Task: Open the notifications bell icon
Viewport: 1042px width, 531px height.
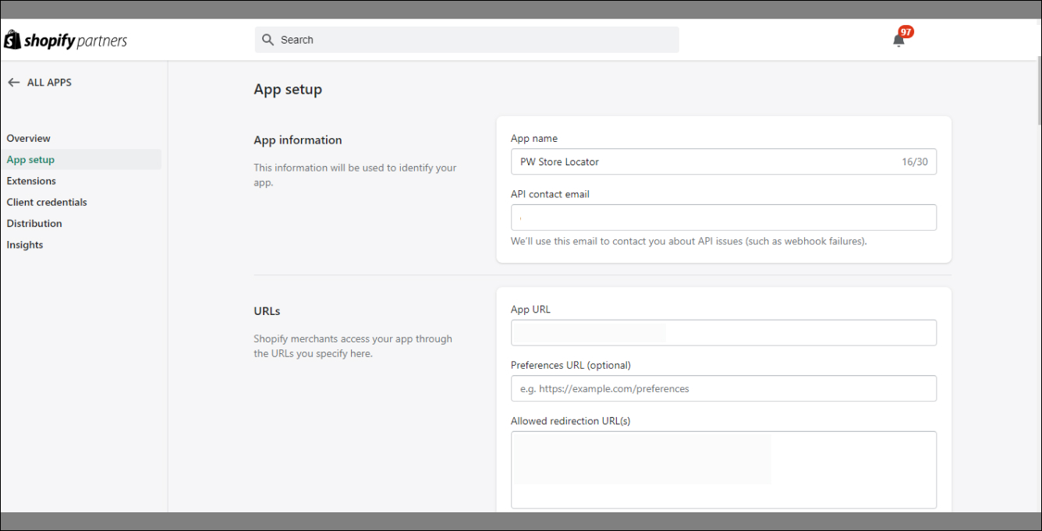Action: click(x=898, y=41)
